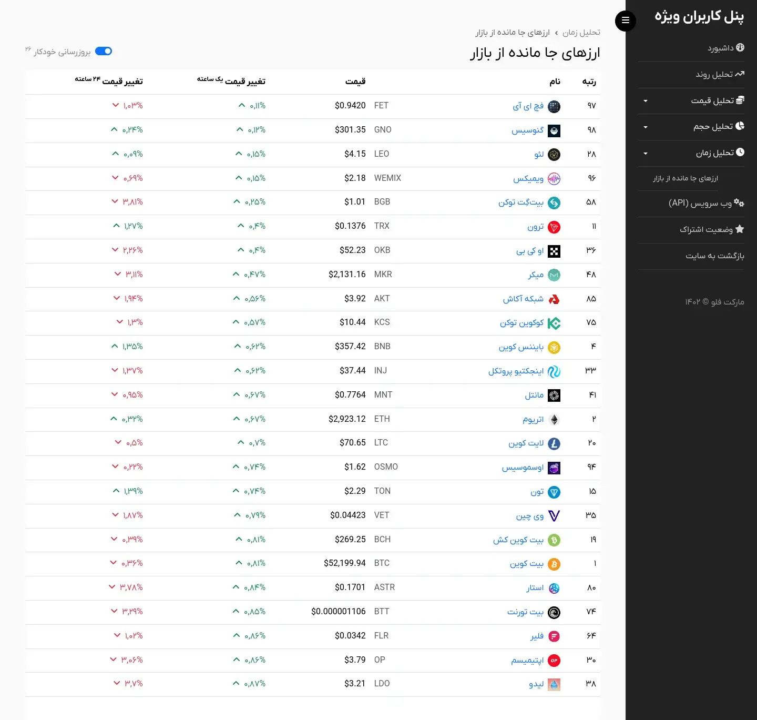This screenshot has height=720, width=757.
Task: Click the TON coin logo
Action: click(554, 492)
